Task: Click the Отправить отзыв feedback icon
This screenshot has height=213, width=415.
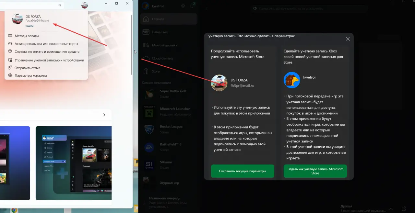Action: coord(10,68)
